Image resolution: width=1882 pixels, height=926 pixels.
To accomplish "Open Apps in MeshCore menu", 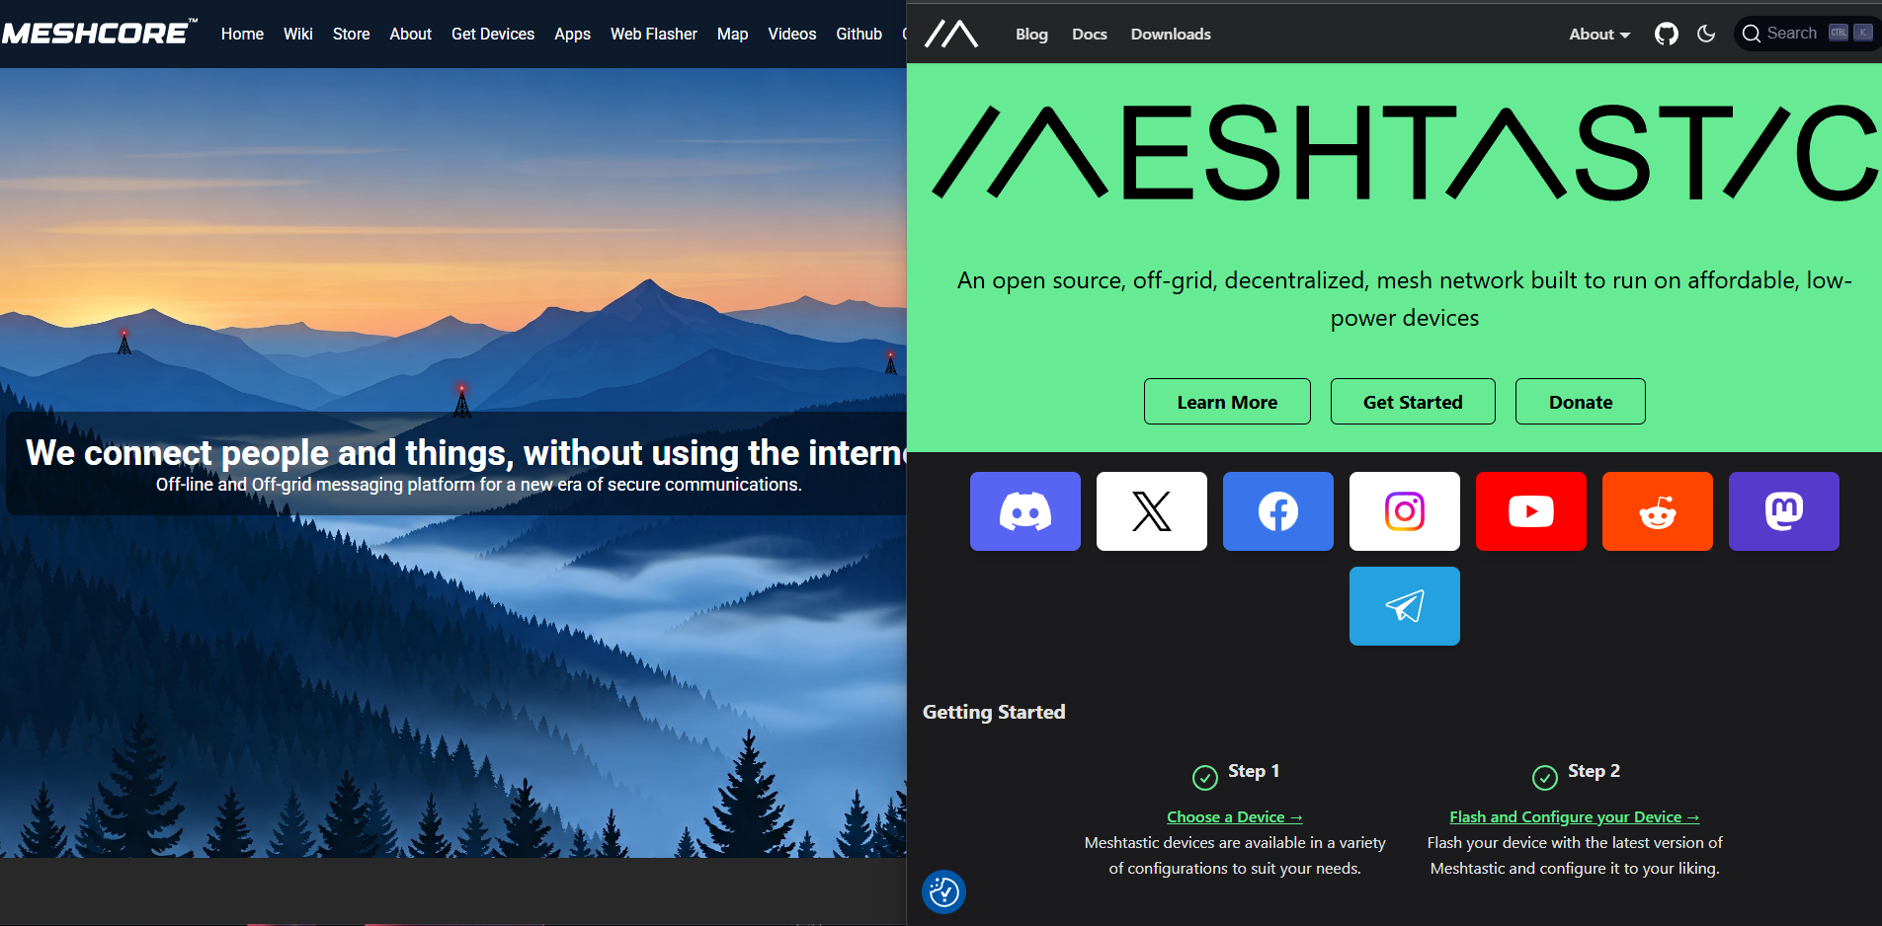I will 573,34.
